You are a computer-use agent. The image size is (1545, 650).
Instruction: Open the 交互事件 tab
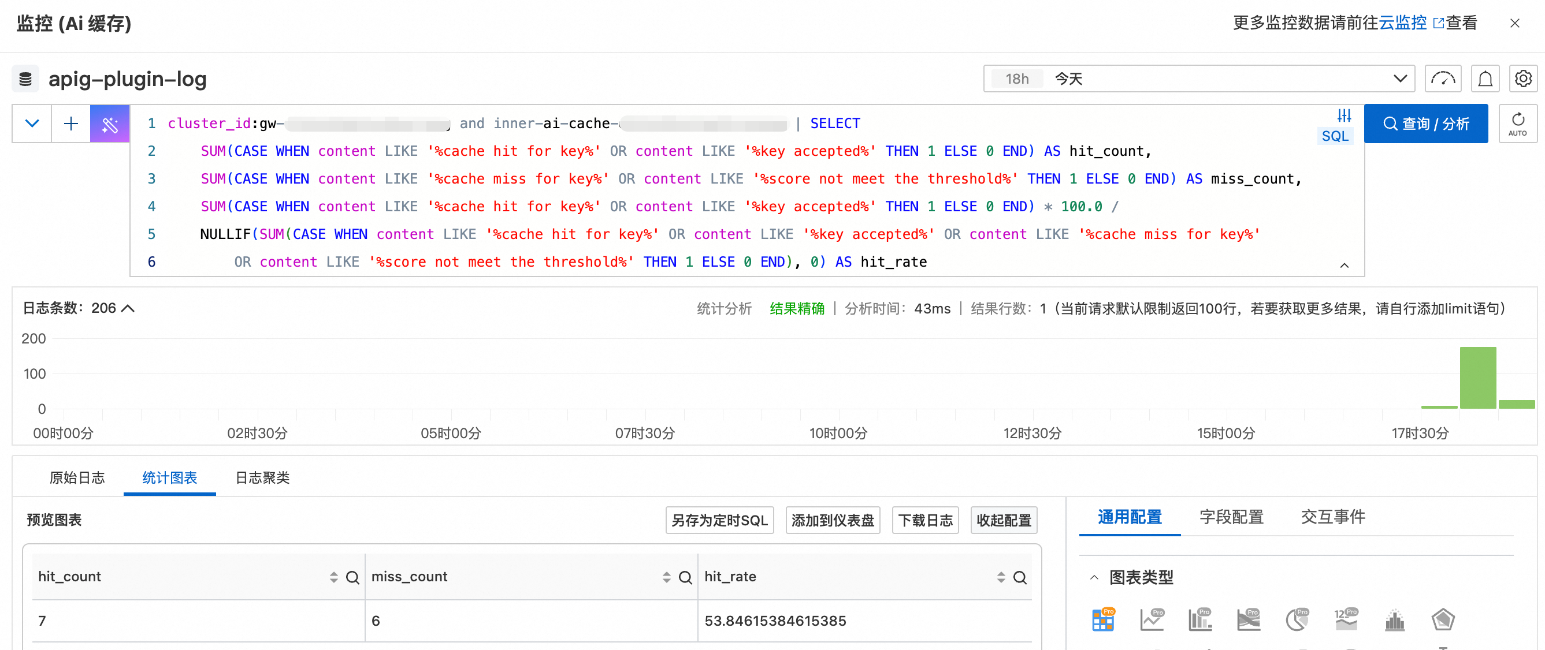click(1333, 517)
